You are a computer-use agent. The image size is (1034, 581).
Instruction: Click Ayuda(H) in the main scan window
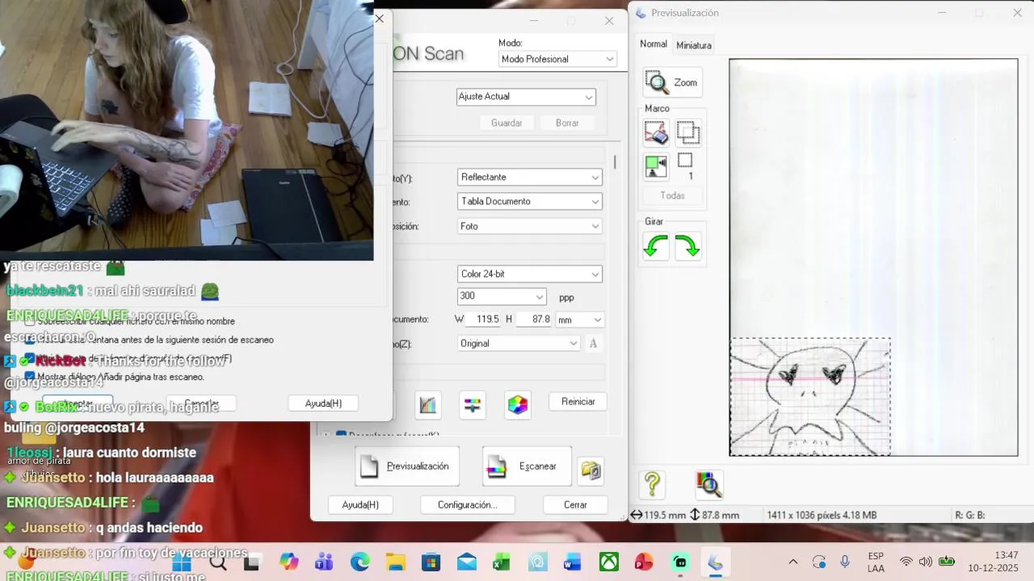360,504
